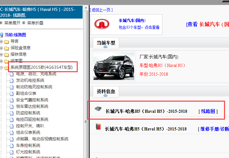Open the 长城汽车(国内) brand link
The width and height of the screenshot is (229, 158).
[132, 20]
